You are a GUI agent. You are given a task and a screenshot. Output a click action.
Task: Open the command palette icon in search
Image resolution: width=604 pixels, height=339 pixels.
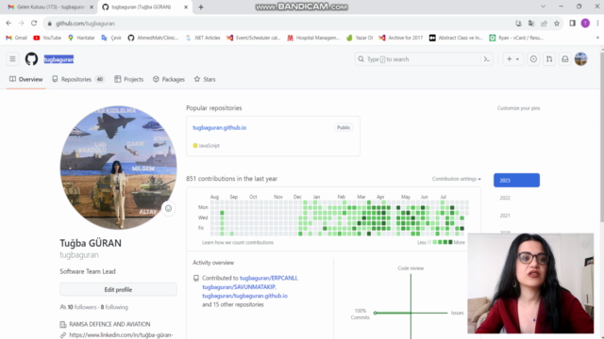pos(487,59)
